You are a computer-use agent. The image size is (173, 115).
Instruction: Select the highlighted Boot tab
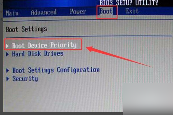click(x=106, y=11)
